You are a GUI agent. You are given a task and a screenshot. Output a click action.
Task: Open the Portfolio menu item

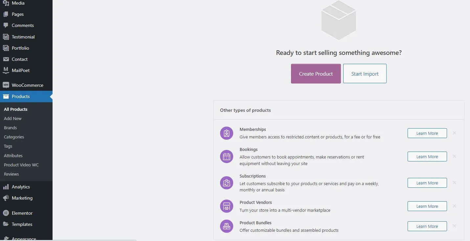point(26,48)
